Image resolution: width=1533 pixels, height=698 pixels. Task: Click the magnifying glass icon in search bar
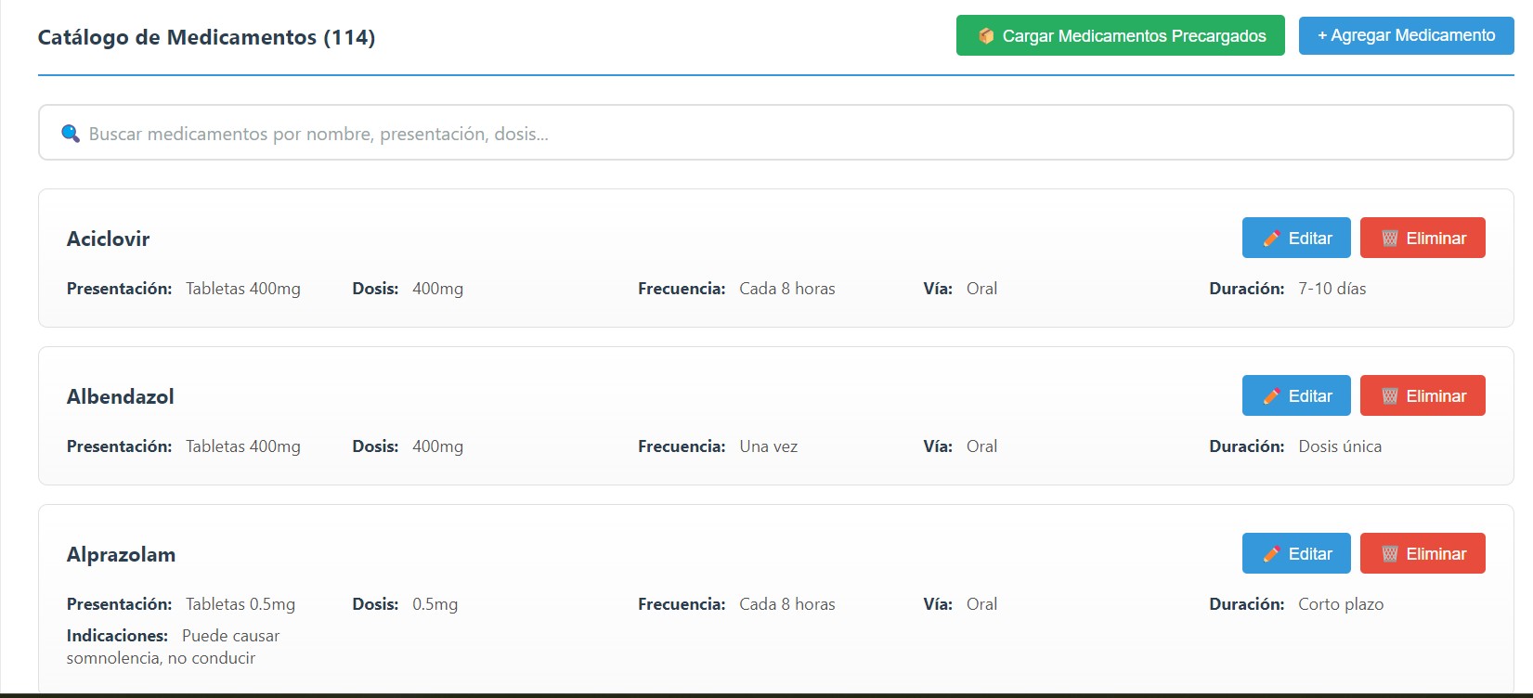click(71, 134)
